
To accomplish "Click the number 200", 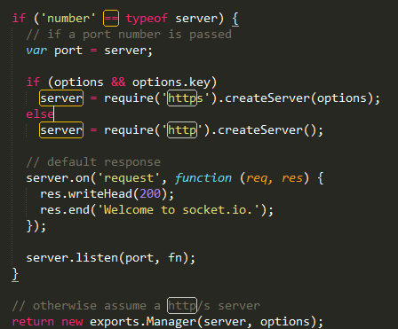I will point(150,194).
